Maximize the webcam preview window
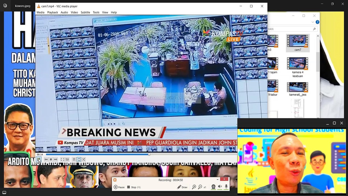 tap(334, 123)
